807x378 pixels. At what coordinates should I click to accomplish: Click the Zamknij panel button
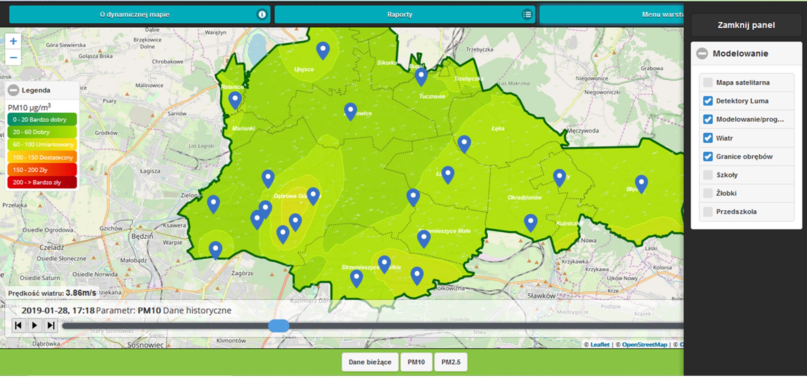click(x=746, y=25)
